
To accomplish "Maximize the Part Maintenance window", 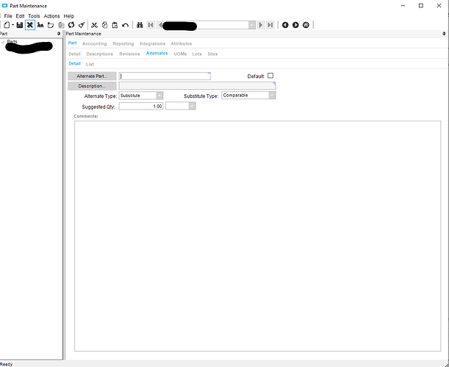I will point(420,6).
